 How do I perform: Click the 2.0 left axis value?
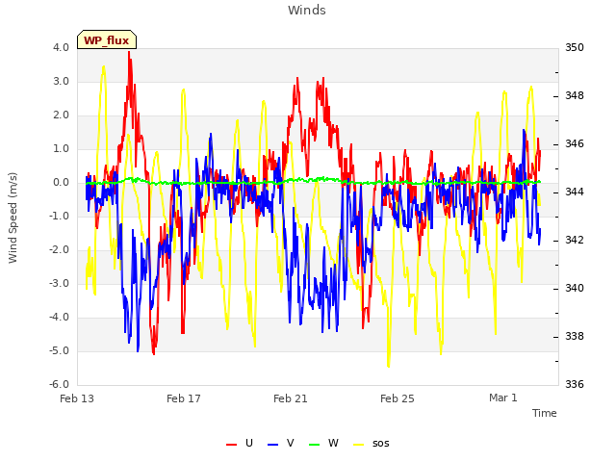[61, 115]
